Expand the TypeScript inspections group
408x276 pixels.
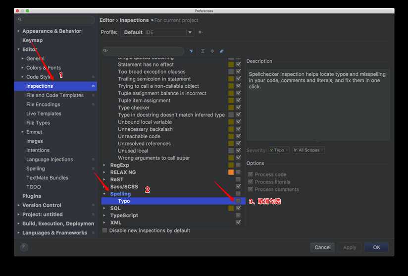pos(104,216)
